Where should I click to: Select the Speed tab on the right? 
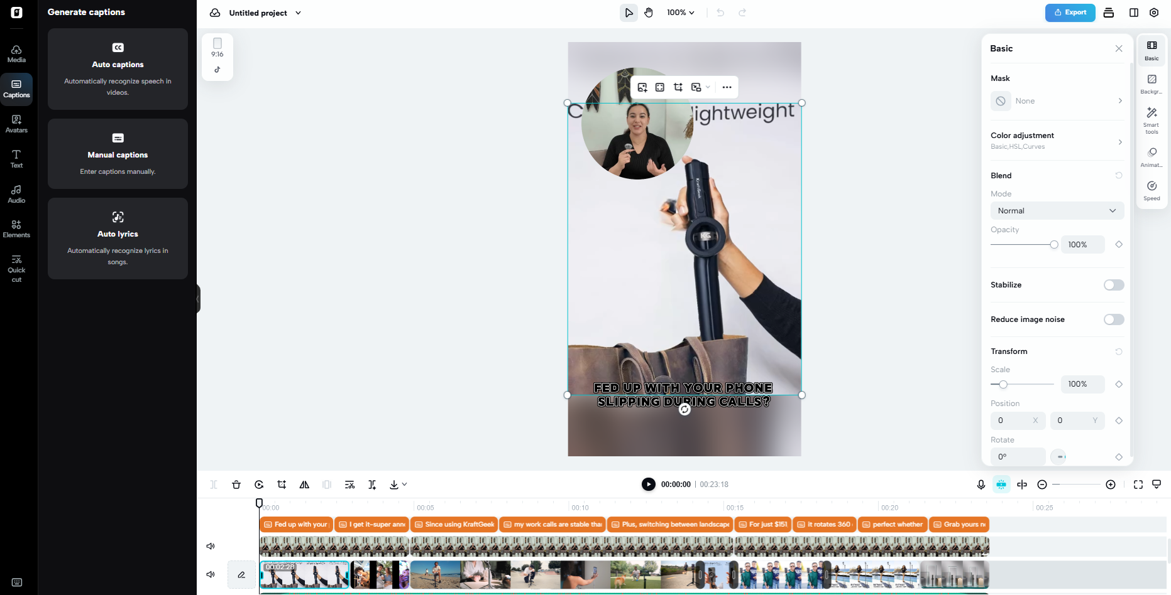coord(1152,190)
